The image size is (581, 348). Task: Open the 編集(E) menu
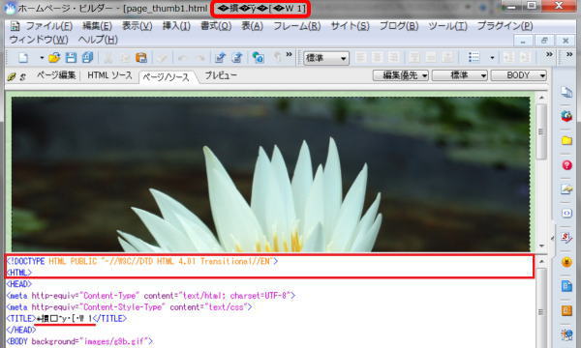97,26
